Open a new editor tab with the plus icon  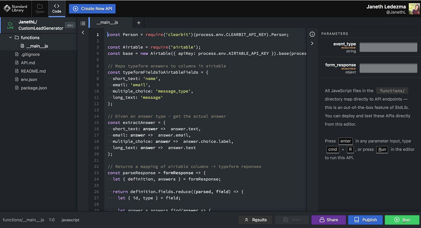pyautogui.click(x=138, y=22)
